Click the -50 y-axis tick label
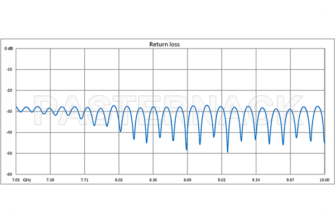This screenshot has height=223, width=335. click(x=9, y=153)
